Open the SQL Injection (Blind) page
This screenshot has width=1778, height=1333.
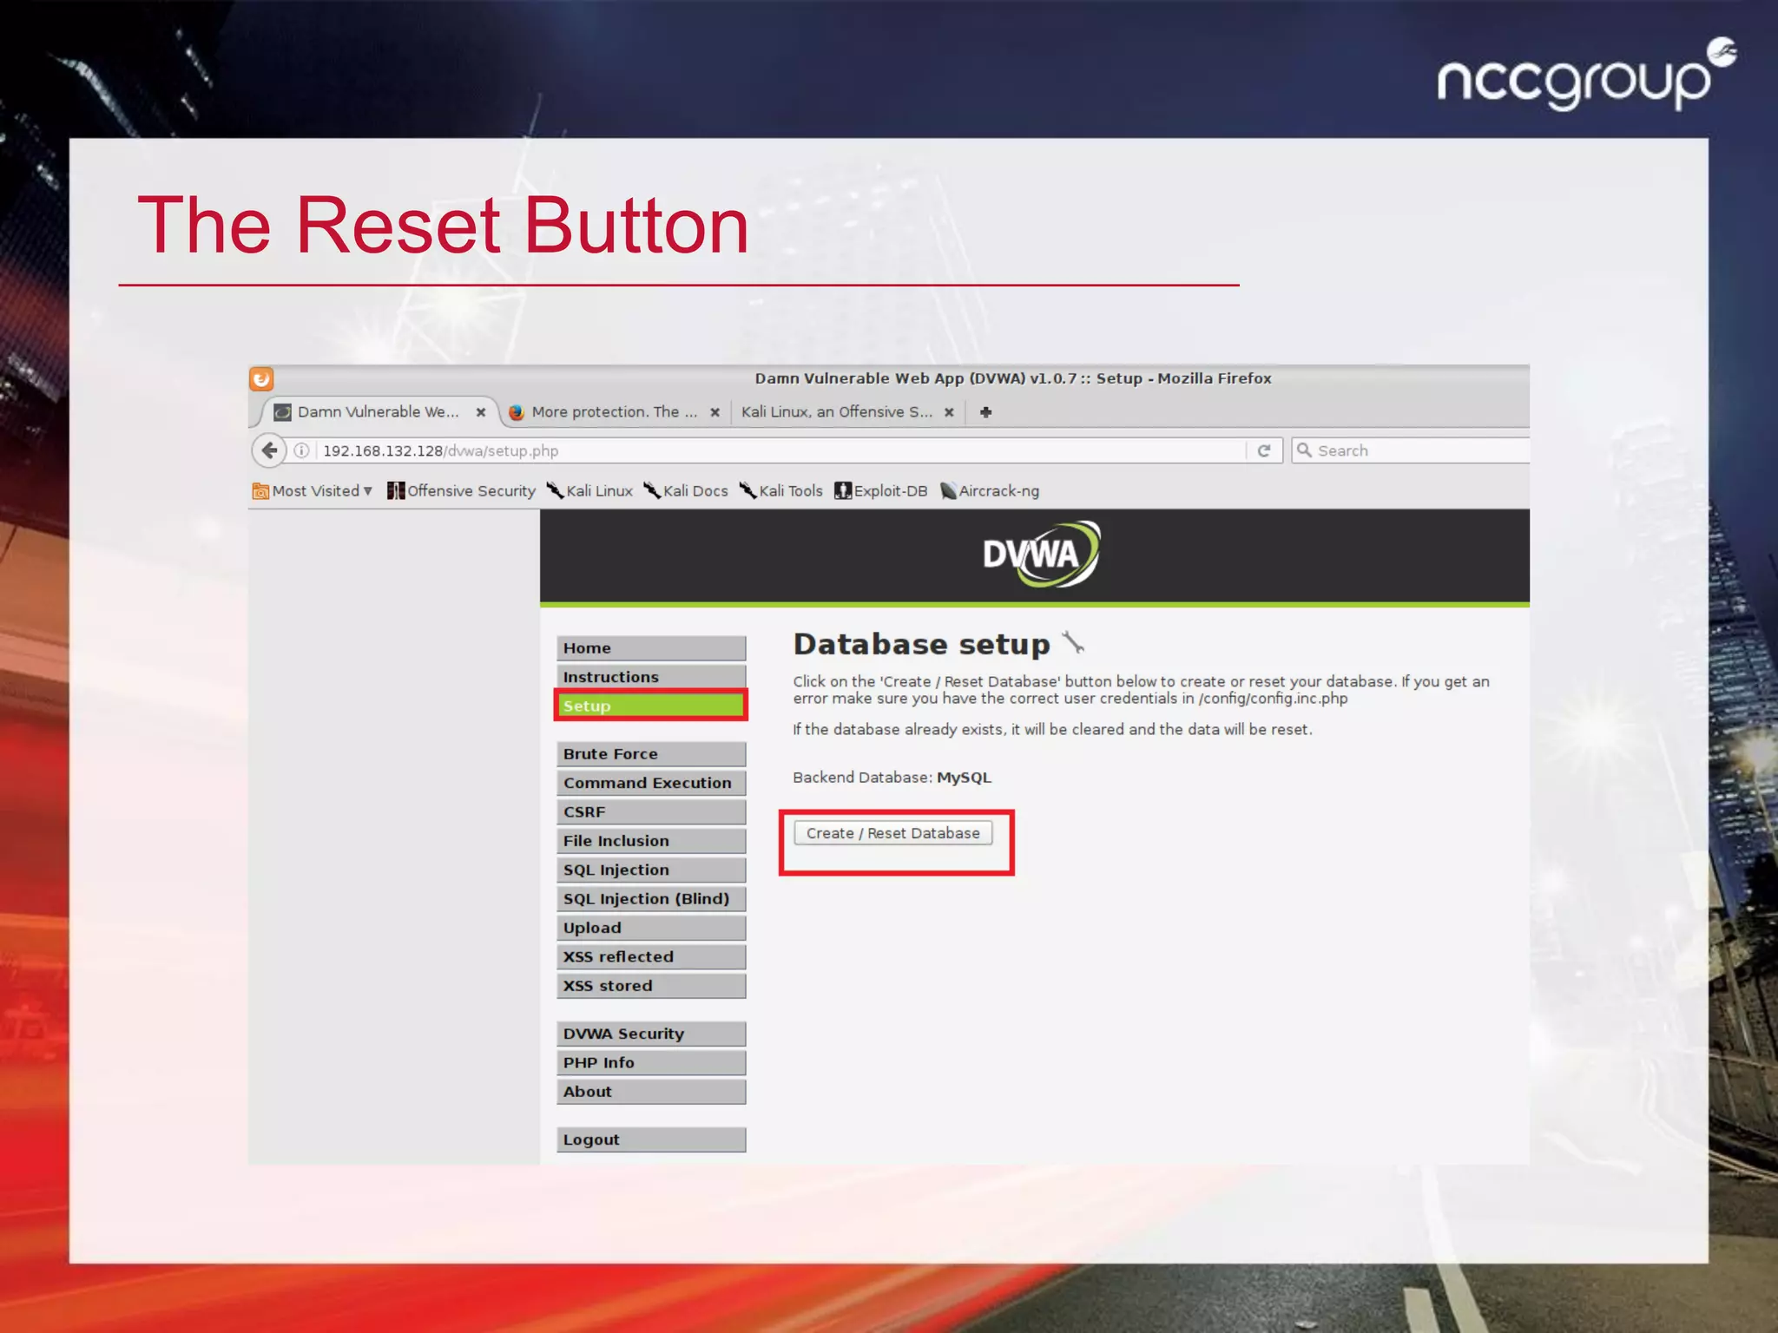tap(651, 899)
